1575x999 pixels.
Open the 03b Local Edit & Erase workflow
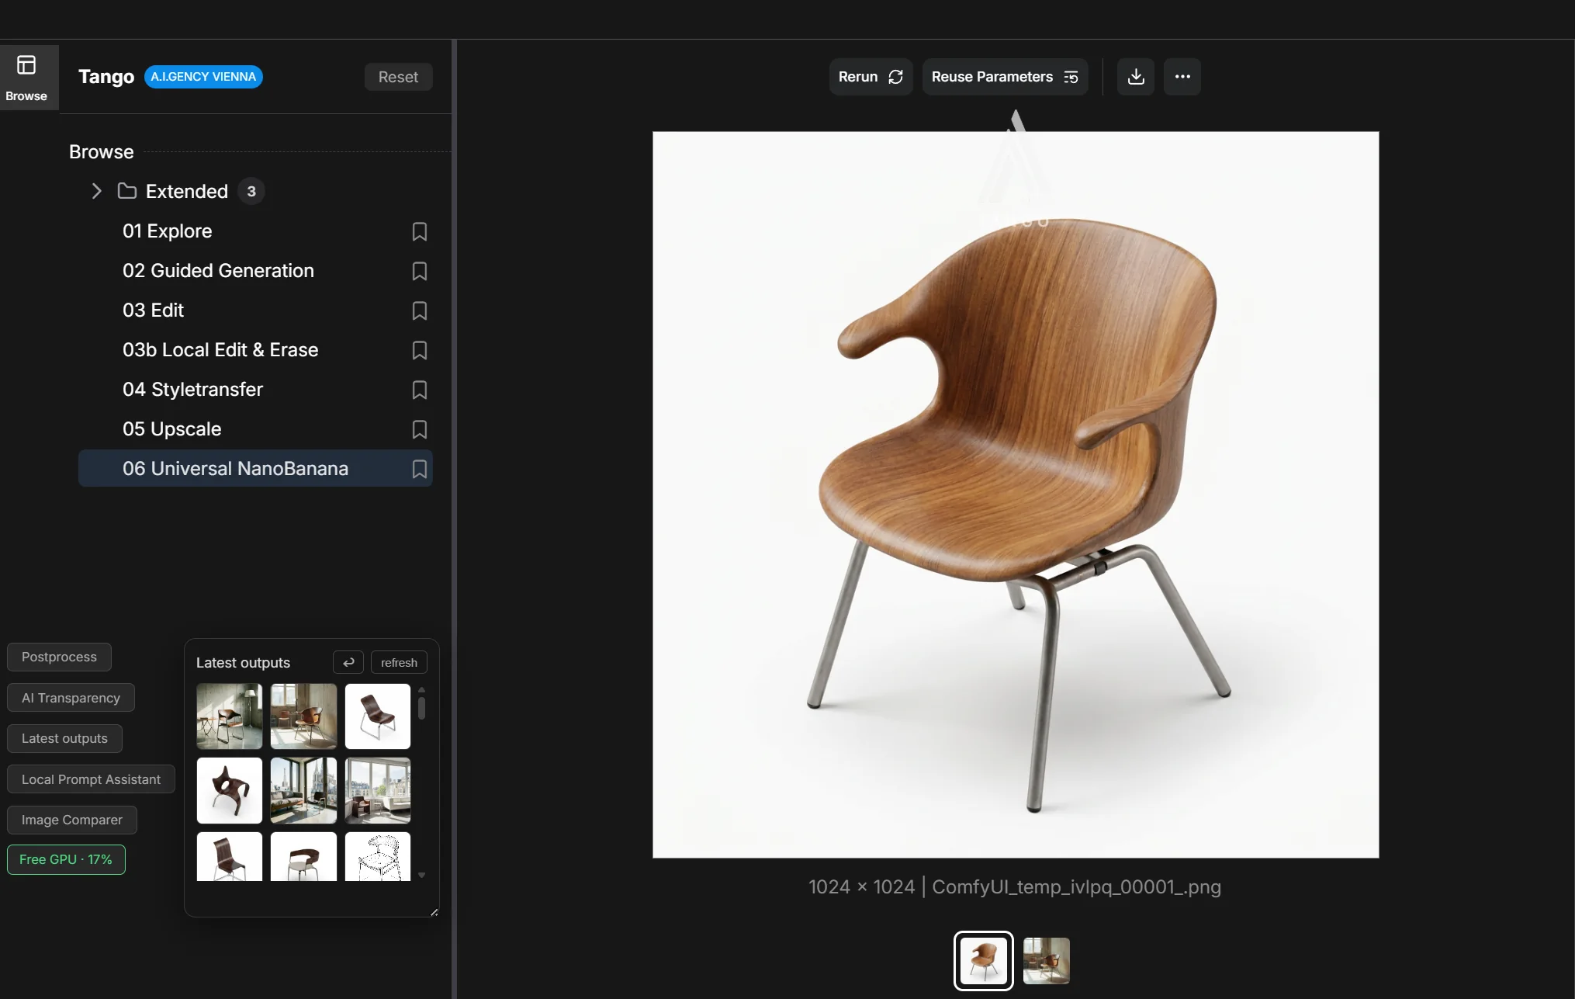click(x=255, y=350)
